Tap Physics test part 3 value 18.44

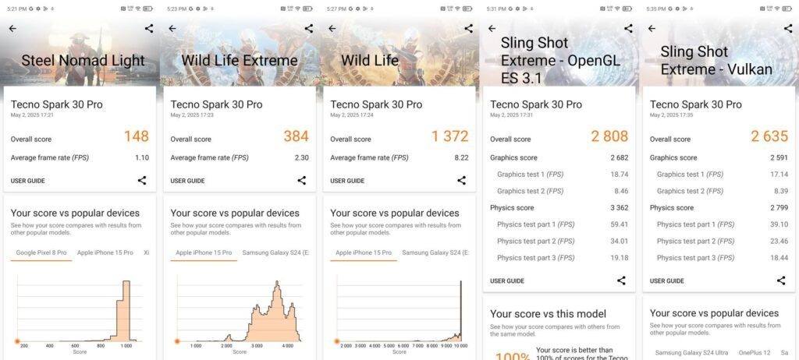click(x=779, y=258)
